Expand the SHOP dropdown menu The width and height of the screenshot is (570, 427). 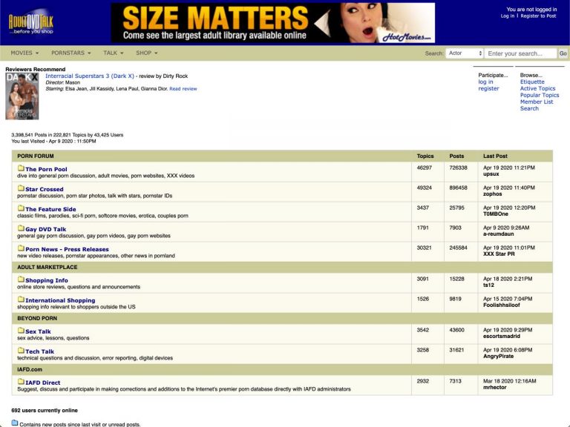pos(146,53)
